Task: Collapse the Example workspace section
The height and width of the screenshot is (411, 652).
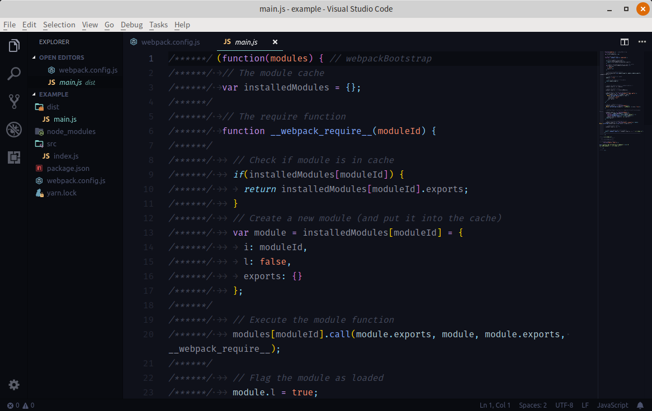Action: [x=34, y=94]
